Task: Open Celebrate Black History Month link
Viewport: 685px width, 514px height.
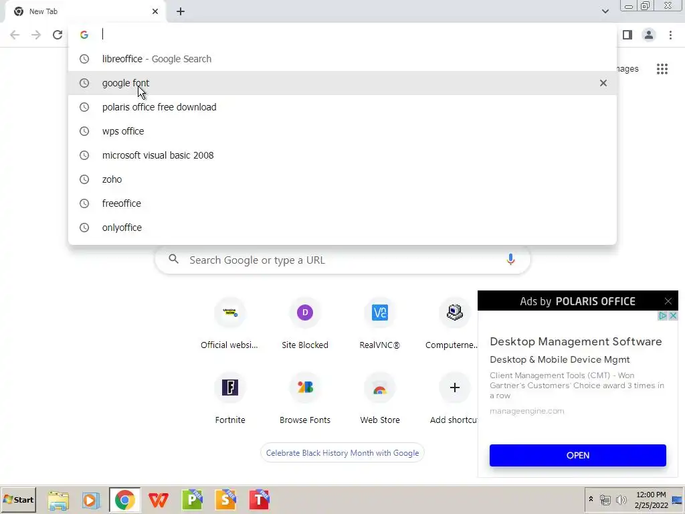Action: point(342,453)
